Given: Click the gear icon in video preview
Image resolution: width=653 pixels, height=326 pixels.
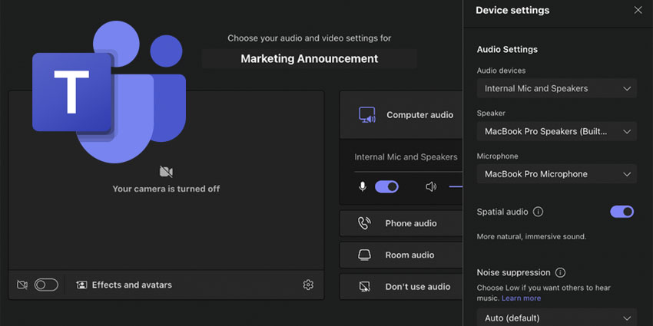Looking at the screenshot, I should [x=308, y=285].
